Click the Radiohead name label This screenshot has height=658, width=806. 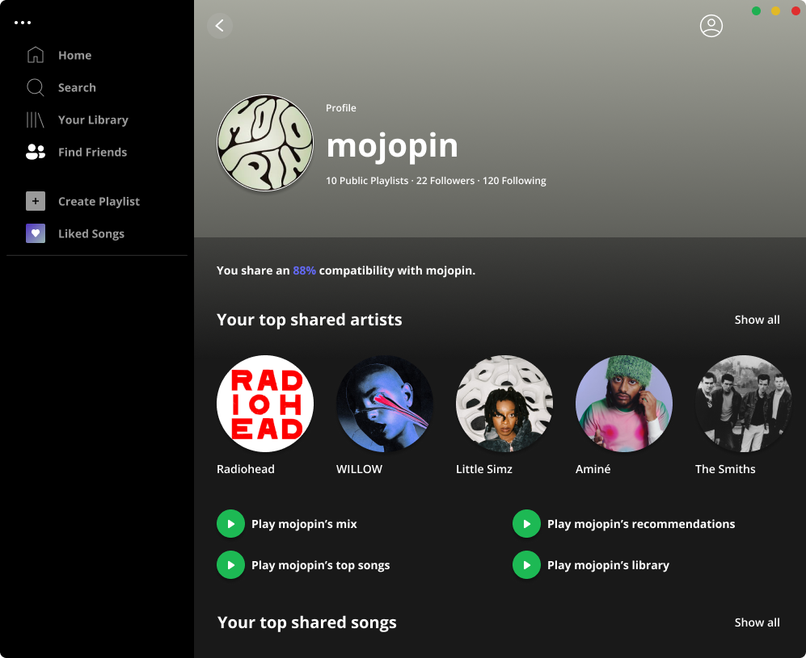coord(246,469)
